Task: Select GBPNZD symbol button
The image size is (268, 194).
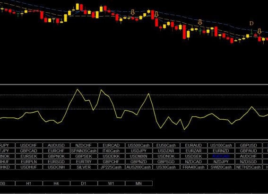Action: [139, 162]
